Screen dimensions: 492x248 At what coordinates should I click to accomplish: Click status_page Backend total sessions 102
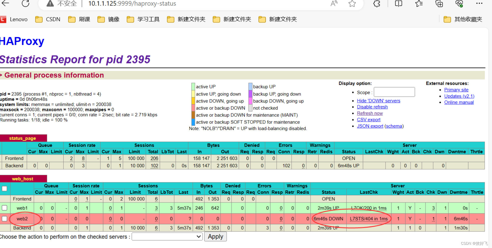point(154,166)
